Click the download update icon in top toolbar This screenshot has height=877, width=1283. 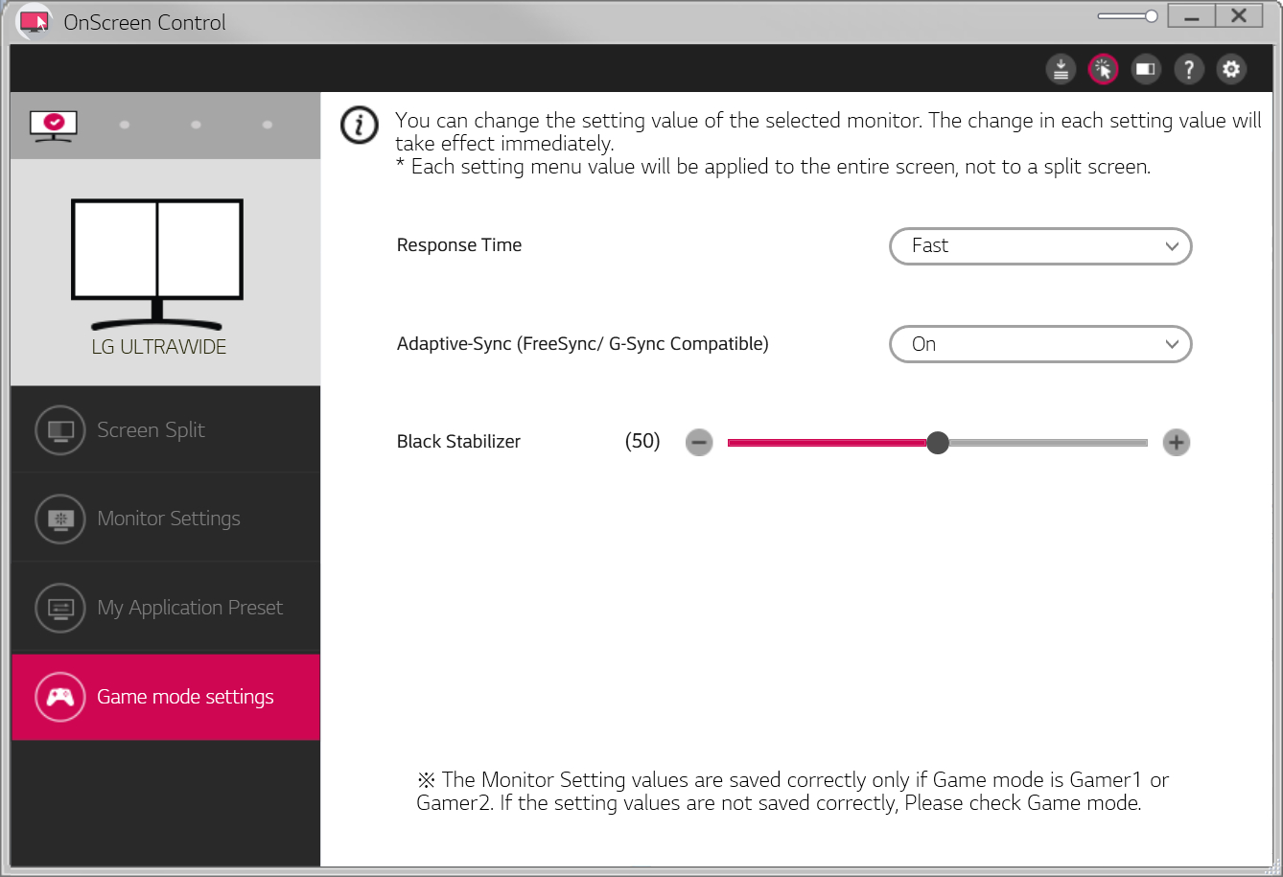[1061, 69]
